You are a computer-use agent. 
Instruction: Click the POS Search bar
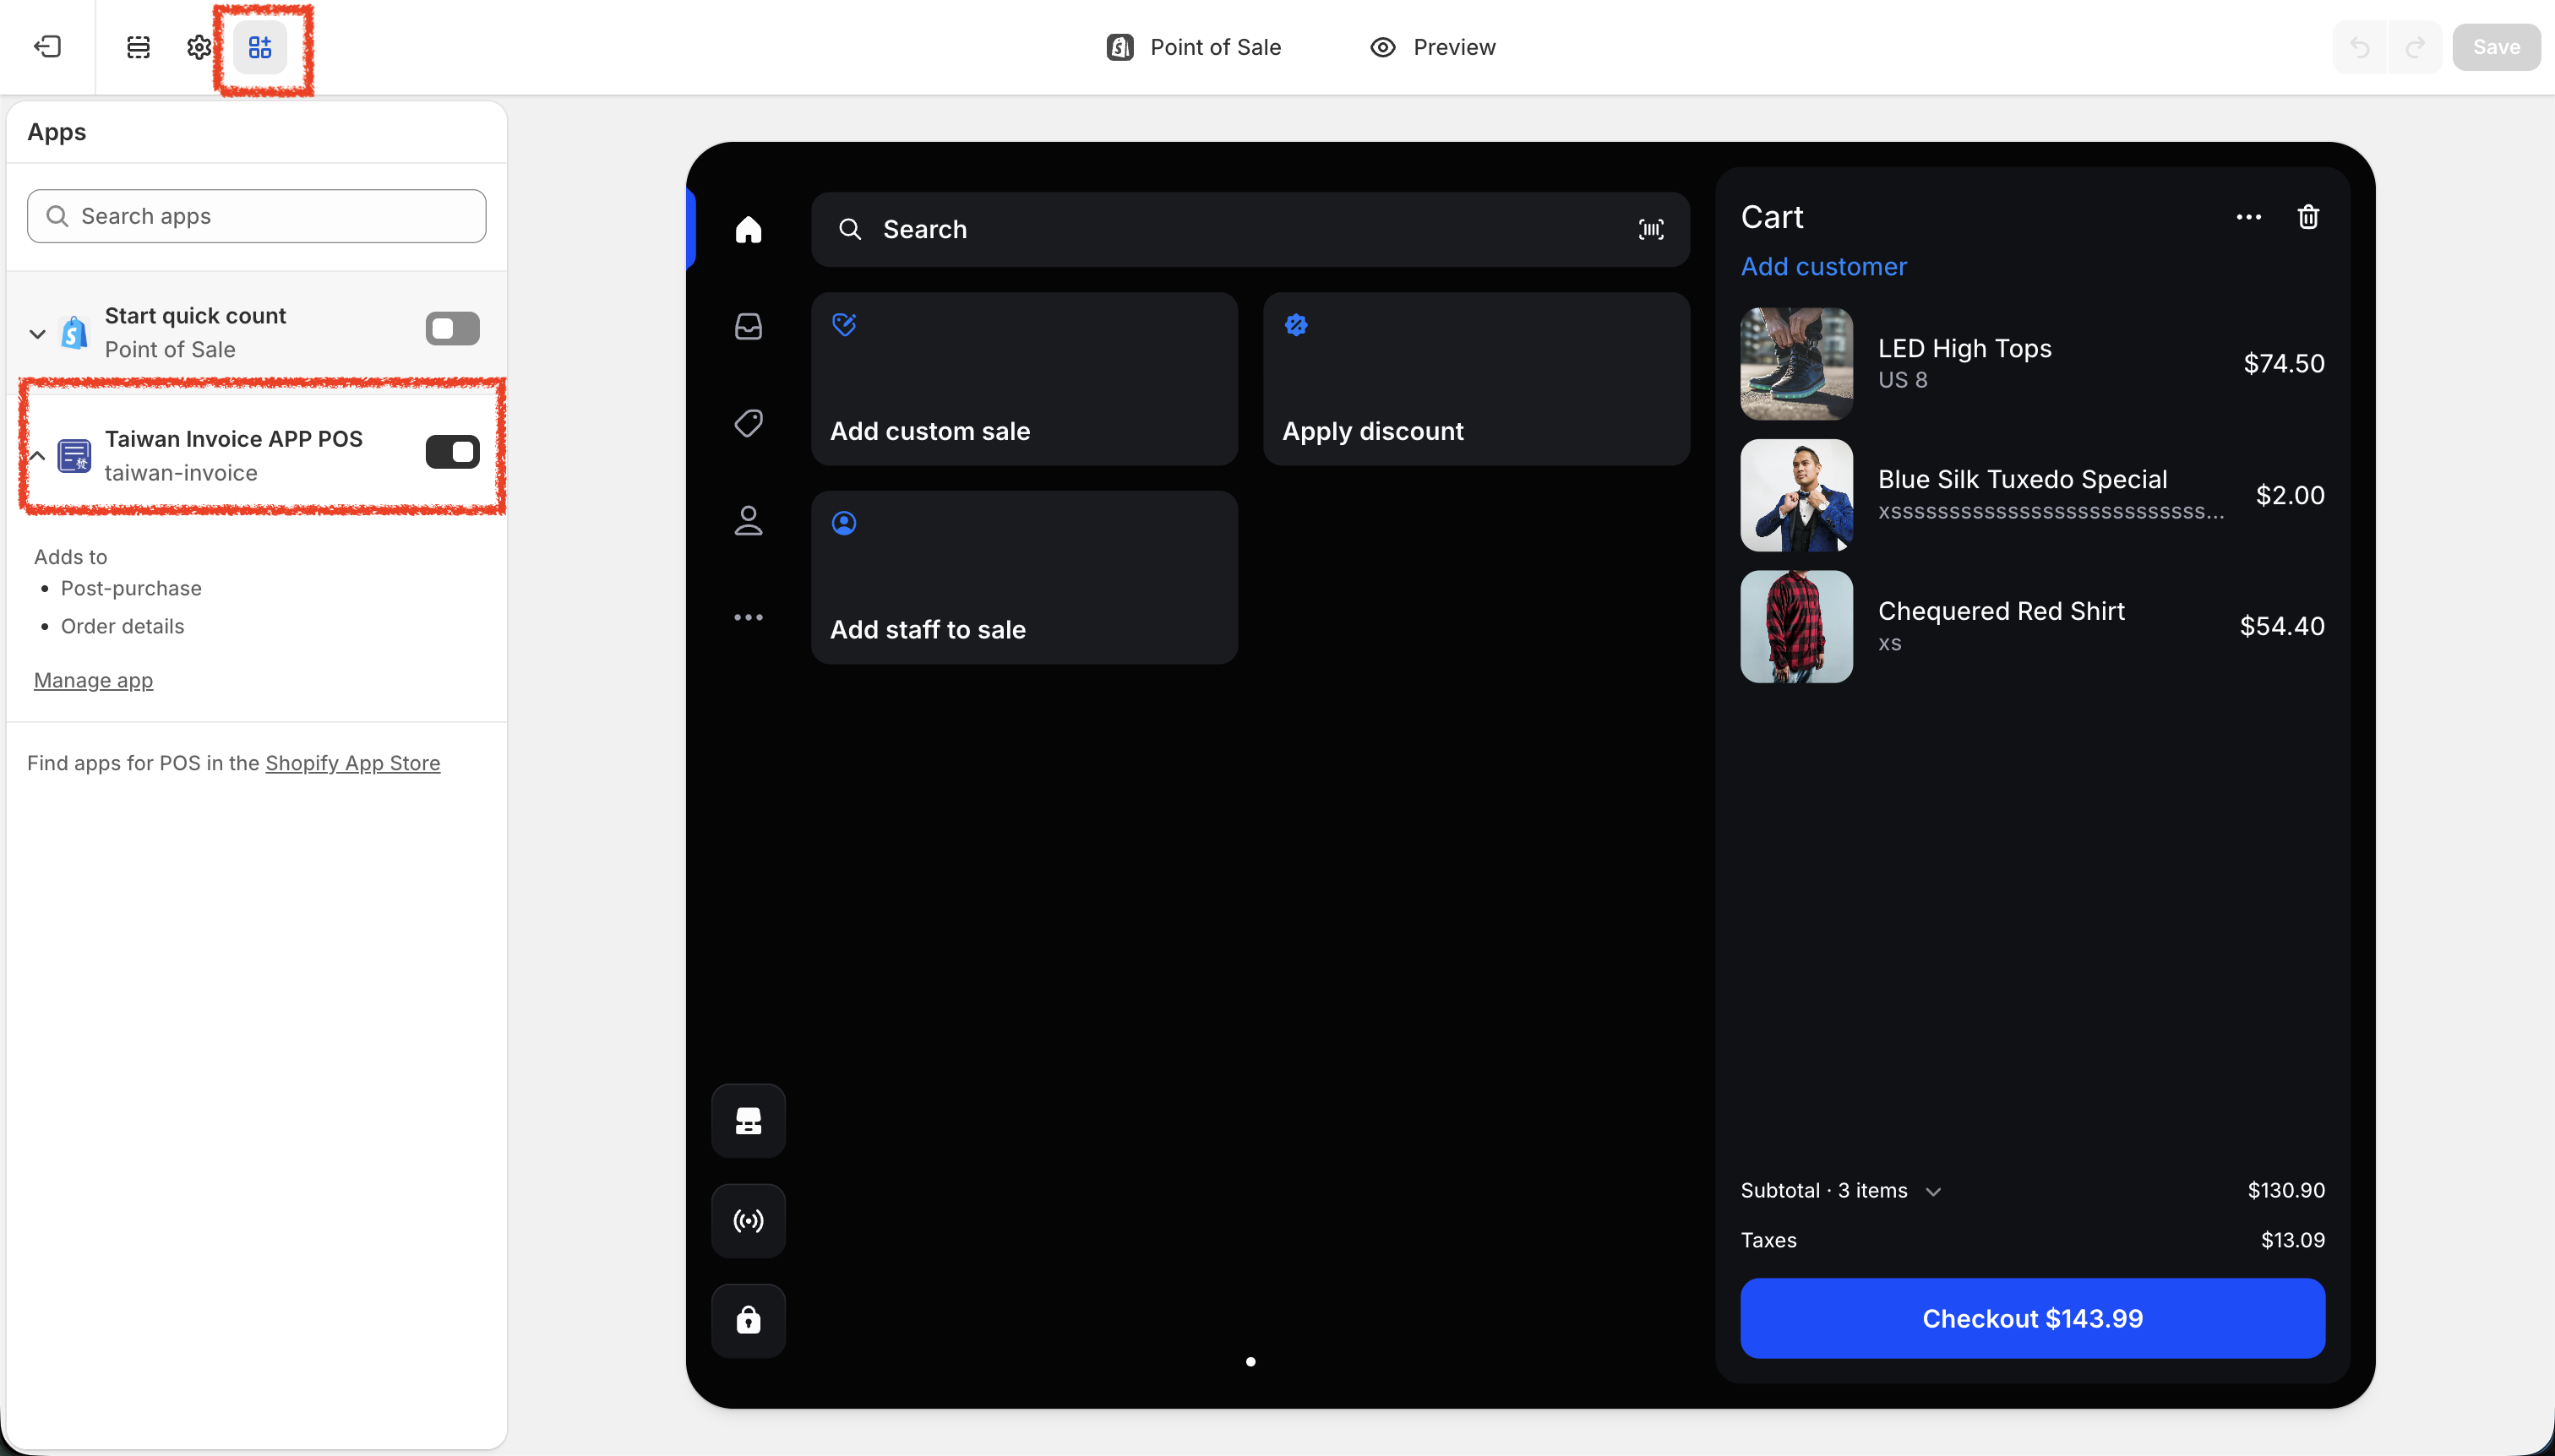point(1250,229)
